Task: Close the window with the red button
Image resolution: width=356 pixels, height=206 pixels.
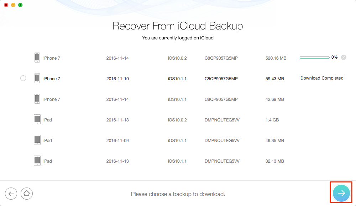Action: (6, 5)
